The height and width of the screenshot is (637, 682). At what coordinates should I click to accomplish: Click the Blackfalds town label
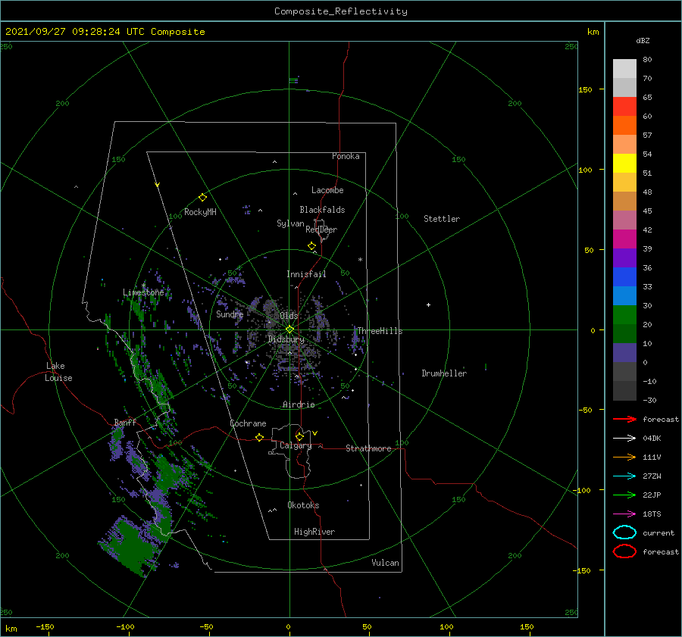[322, 210]
